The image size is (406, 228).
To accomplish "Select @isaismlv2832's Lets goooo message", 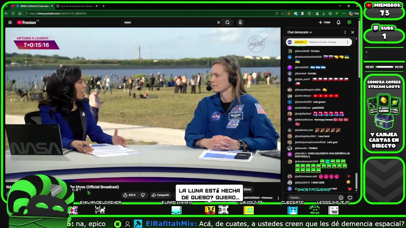I will coord(319,102).
